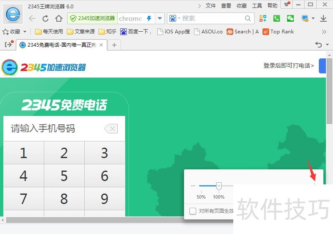Open the 查看 menu

[226, 5]
